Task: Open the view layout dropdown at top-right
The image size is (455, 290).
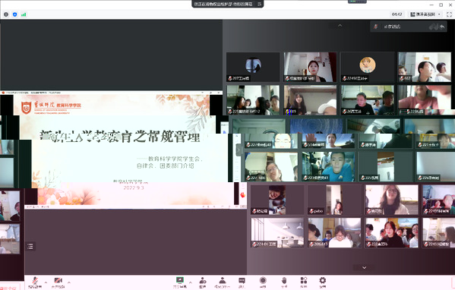Action: [425, 14]
